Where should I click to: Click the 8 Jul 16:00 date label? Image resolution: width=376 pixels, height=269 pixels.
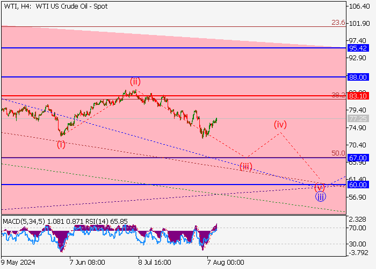(x=155, y=263)
